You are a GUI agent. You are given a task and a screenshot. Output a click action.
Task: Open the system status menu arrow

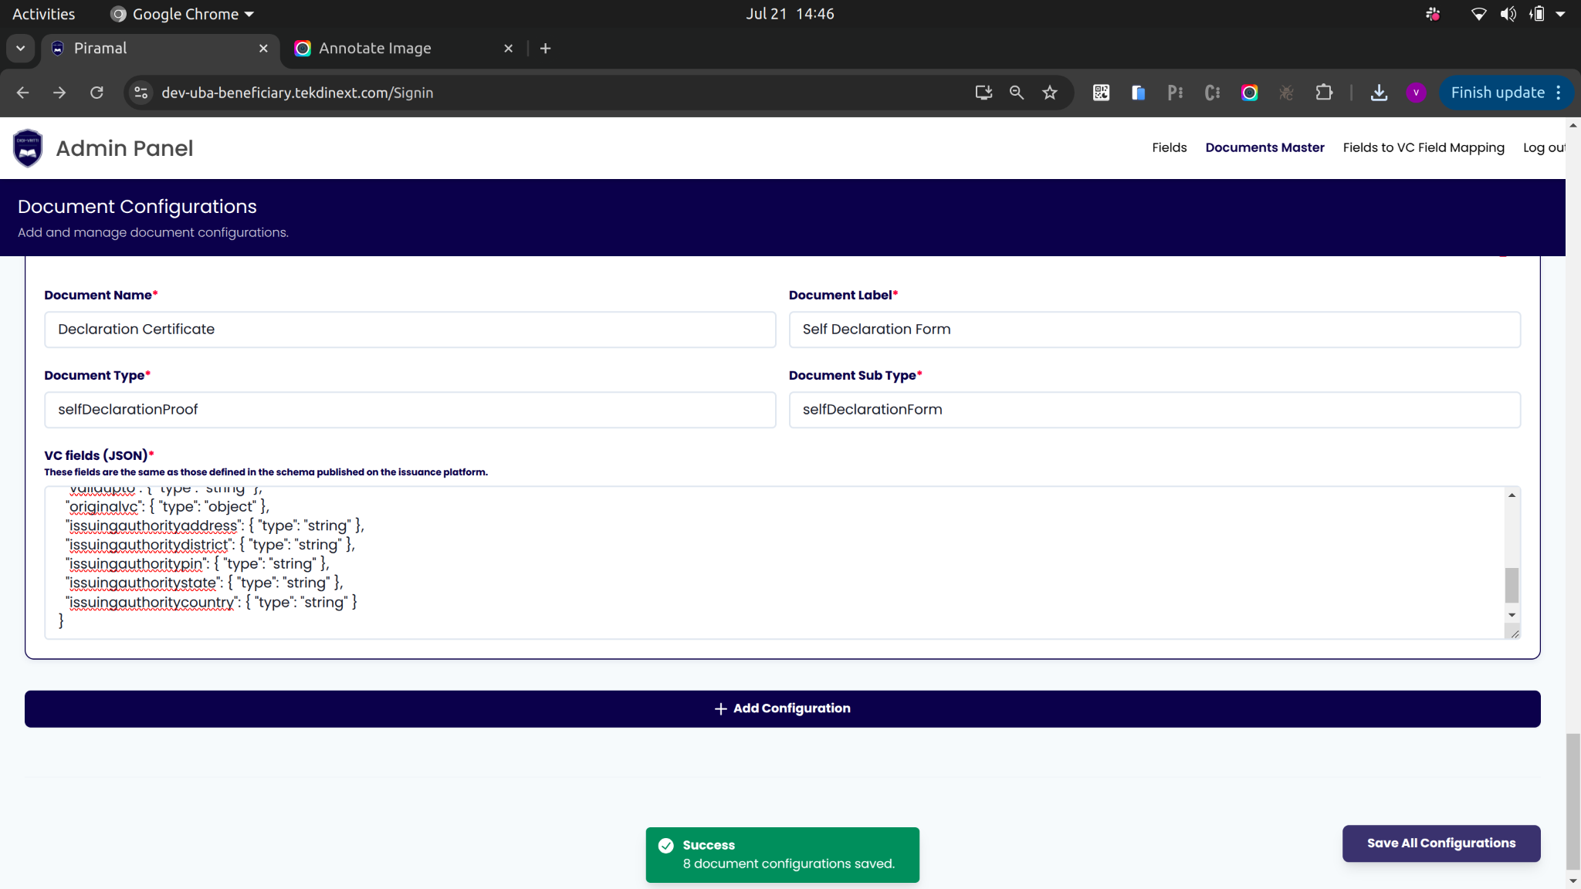1560,14
